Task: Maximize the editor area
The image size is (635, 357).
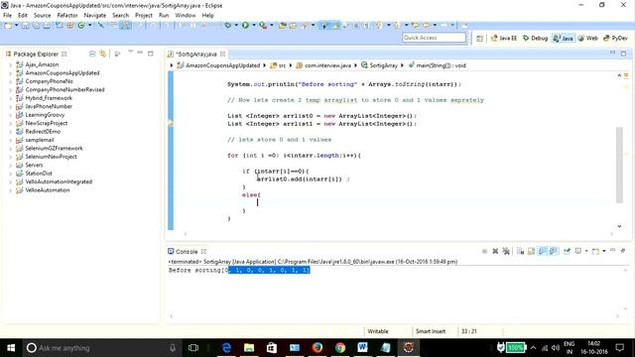Action: click(623, 53)
